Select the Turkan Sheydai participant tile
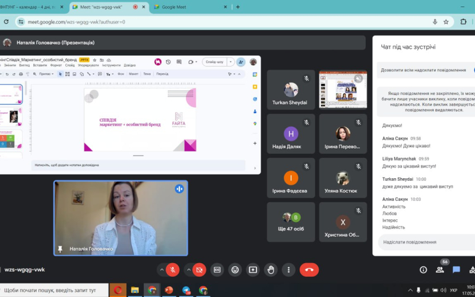Image resolution: width=475 pixels, height=297 pixels. (291, 90)
